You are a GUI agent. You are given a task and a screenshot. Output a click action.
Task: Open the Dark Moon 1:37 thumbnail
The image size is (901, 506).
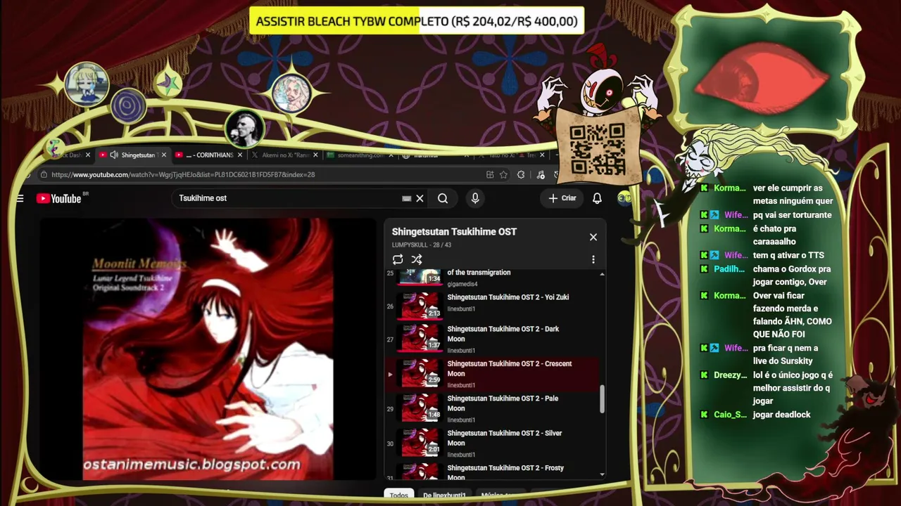420,338
